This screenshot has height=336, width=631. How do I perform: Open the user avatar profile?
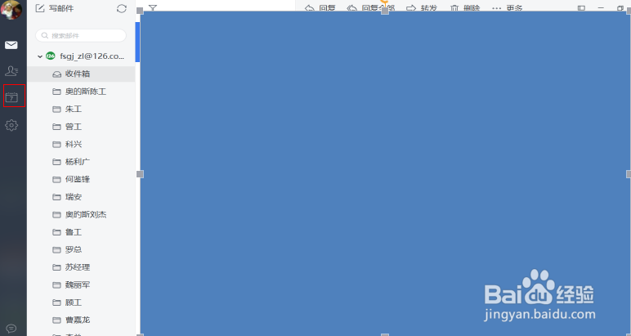point(11,10)
